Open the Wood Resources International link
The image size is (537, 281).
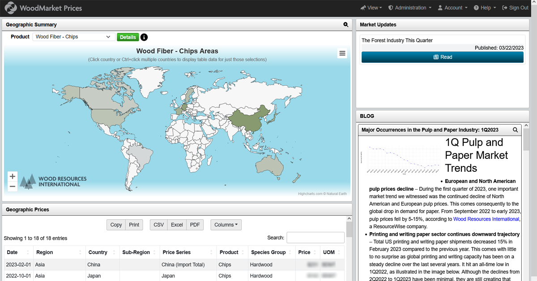coord(486,219)
